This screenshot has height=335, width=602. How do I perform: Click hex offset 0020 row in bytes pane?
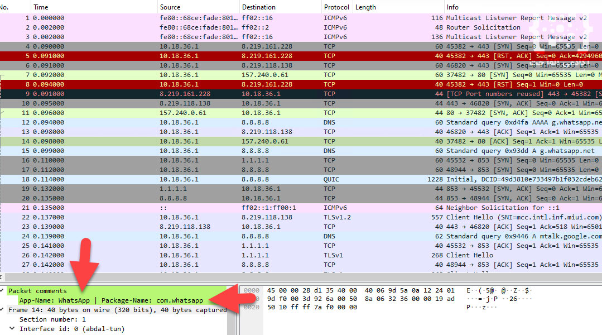pyautogui.click(x=252, y=307)
